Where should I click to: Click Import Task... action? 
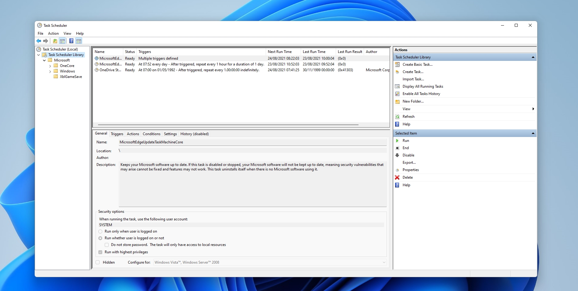413,79
